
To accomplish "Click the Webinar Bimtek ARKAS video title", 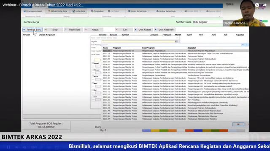I will click(x=41, y=5).
